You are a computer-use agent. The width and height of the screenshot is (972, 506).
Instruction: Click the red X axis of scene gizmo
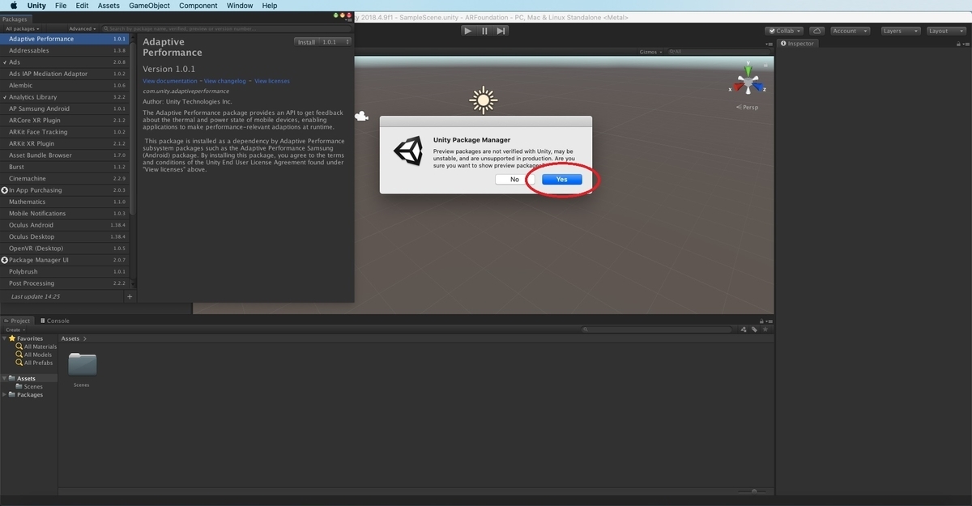pyautogui.click(x=736, y=88)
